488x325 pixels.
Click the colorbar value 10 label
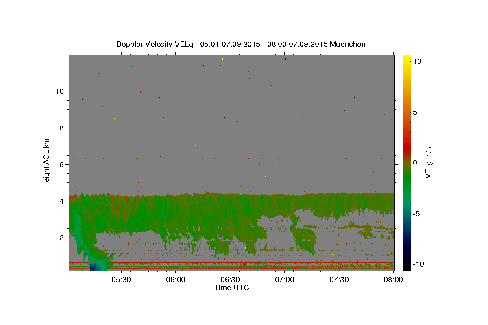(x=417, y=61)
